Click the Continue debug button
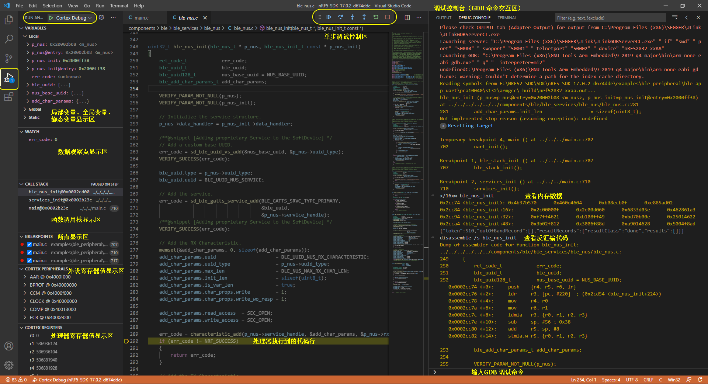Screen dimensions: 708x384 (x=329, y=17)
